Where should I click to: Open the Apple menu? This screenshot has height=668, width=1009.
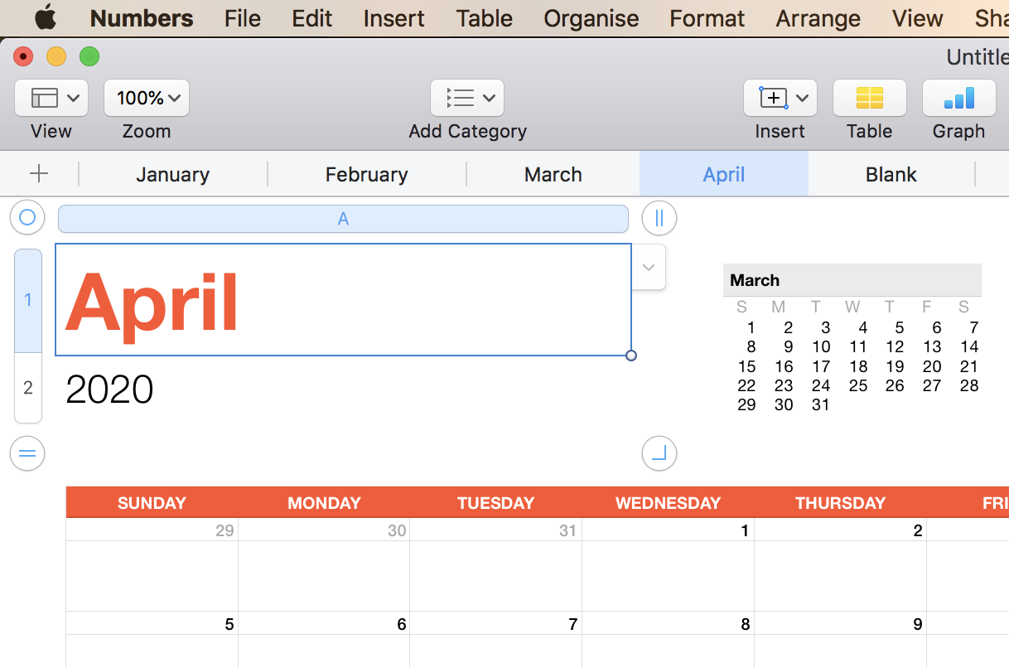46,17
